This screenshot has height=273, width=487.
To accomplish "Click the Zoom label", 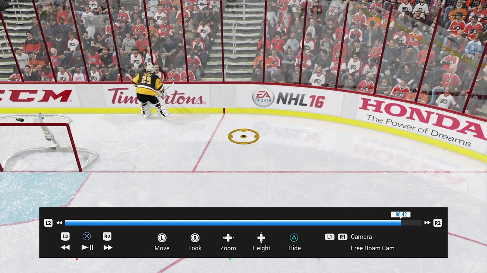I will click(x=228, y=248).
